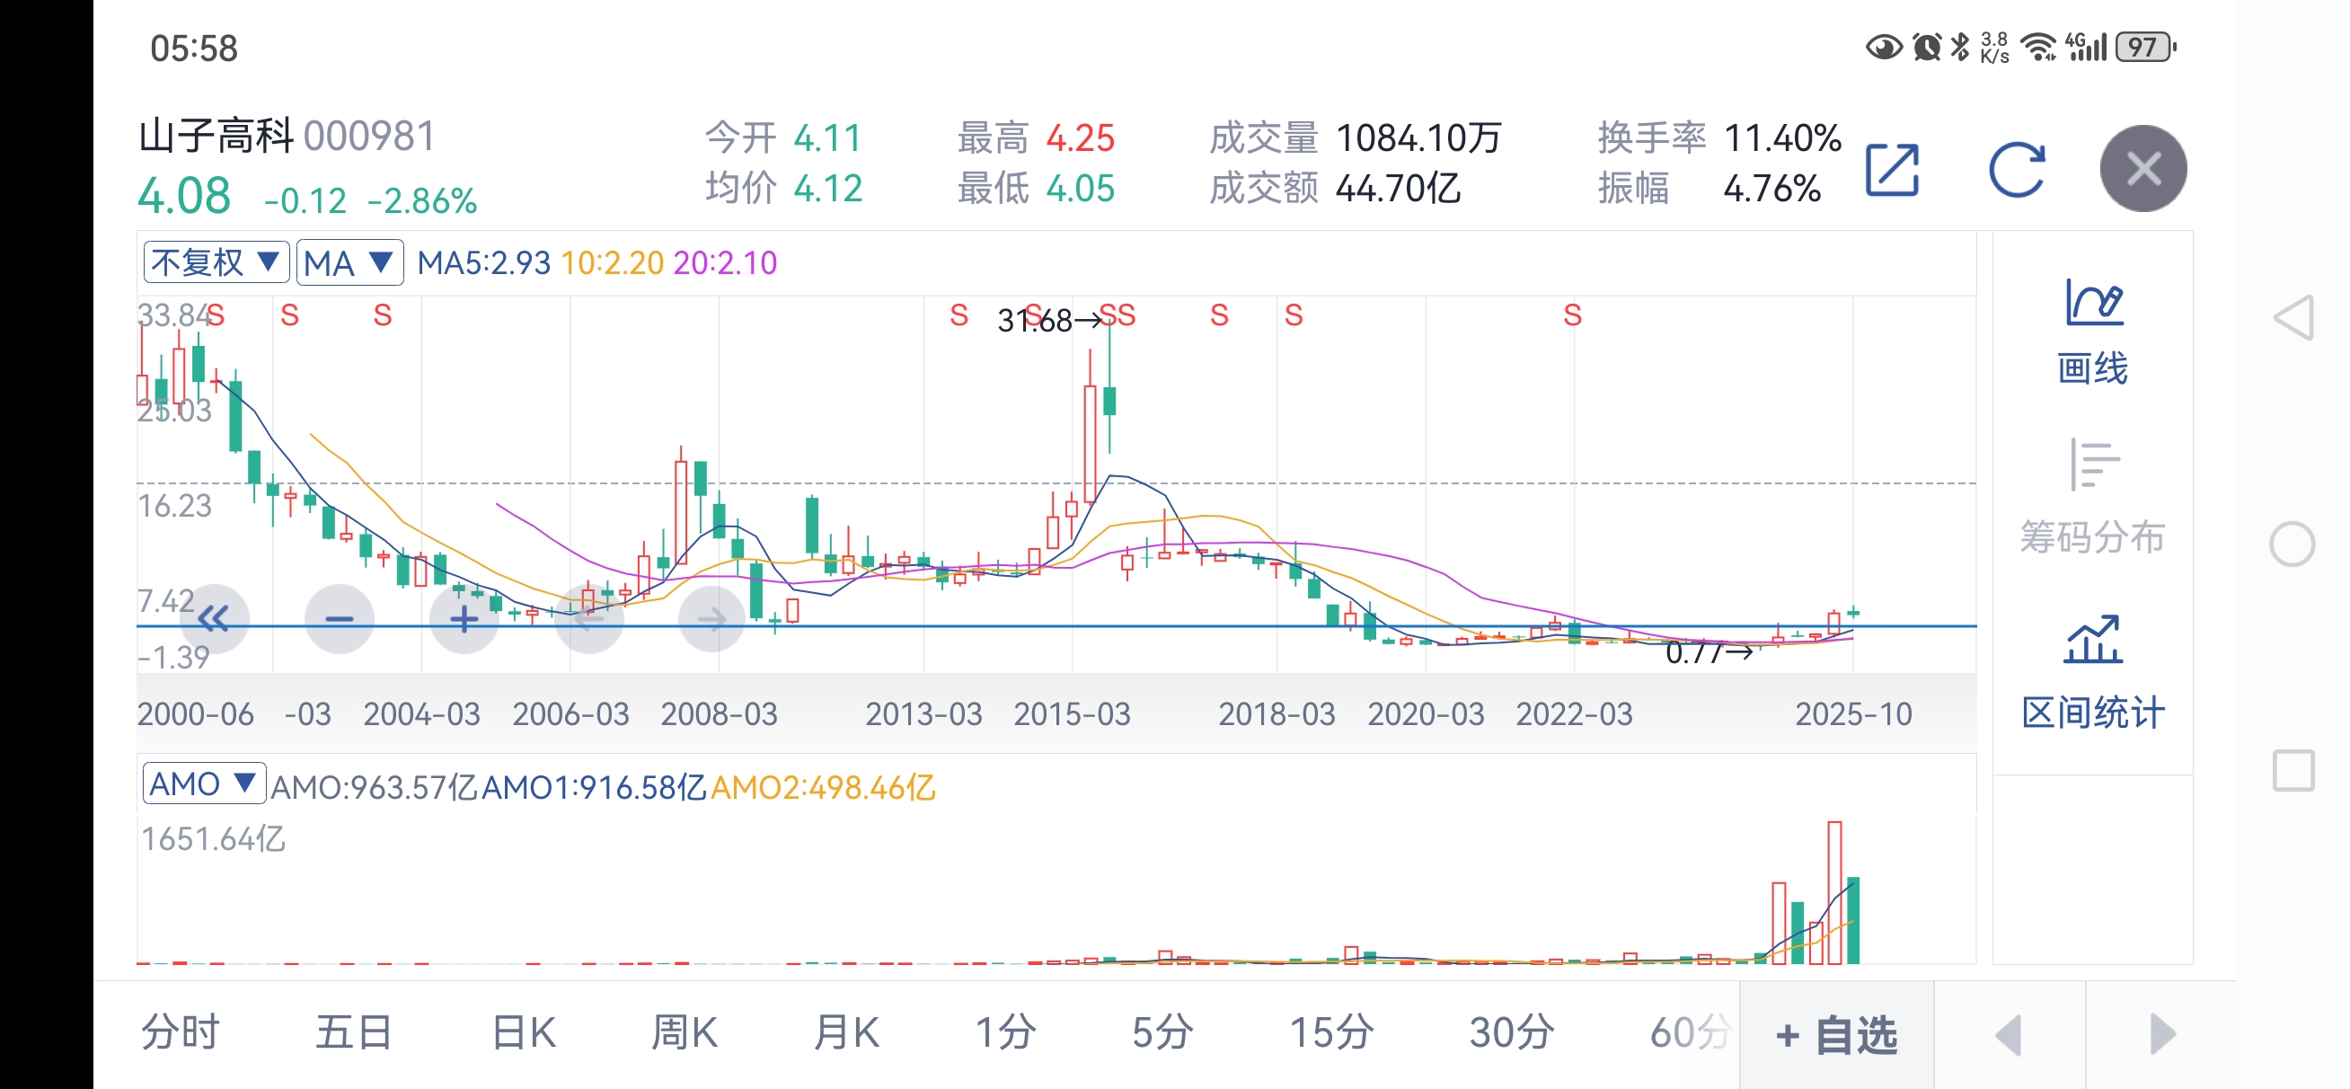
Task: Click the refresh quote icon
Action: (2016, 170)
